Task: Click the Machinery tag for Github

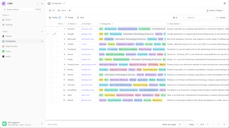Action: tap(157, 100)
